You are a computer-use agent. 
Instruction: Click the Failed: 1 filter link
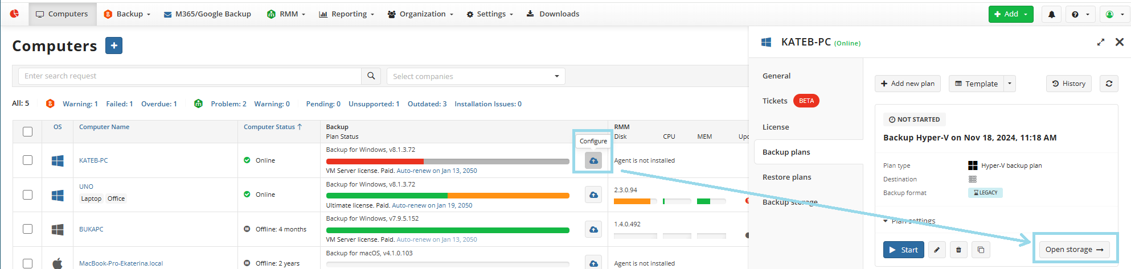pyautogui.click(x=120, y=104)
